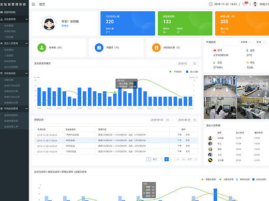
Task: Toggle the orange legend item in bottom chart
Action: pyautogui.click(x=208, y=179)
